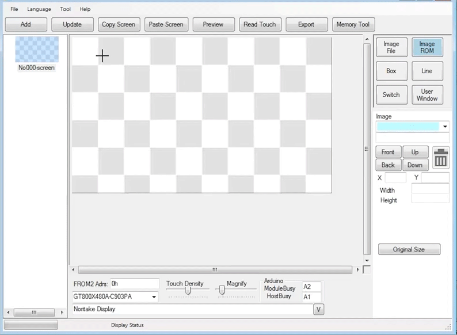This screenshot has width=457, height=335.
Task: Choose the Box drawing tool
Action: click(x=391, y=71)
